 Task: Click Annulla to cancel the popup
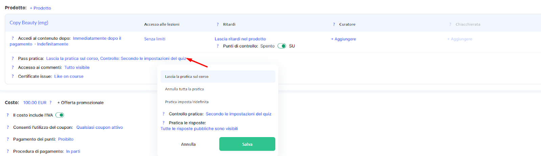(x=188, y=144)
